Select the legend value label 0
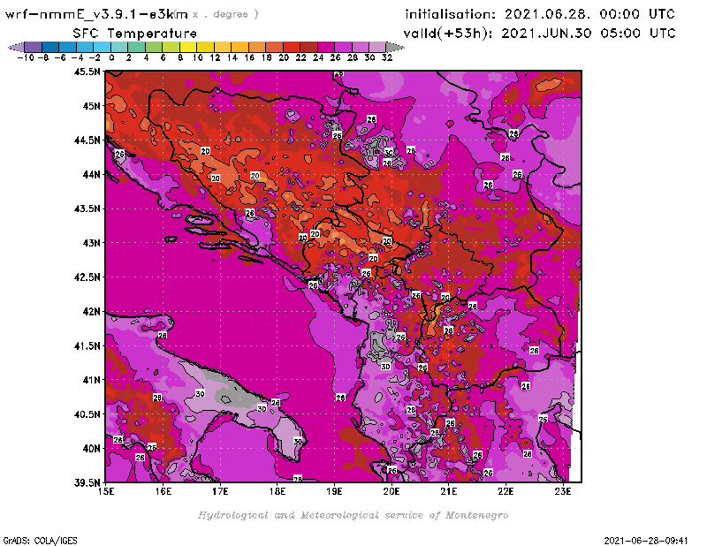The image size is (707, 546). click(112, 58)
